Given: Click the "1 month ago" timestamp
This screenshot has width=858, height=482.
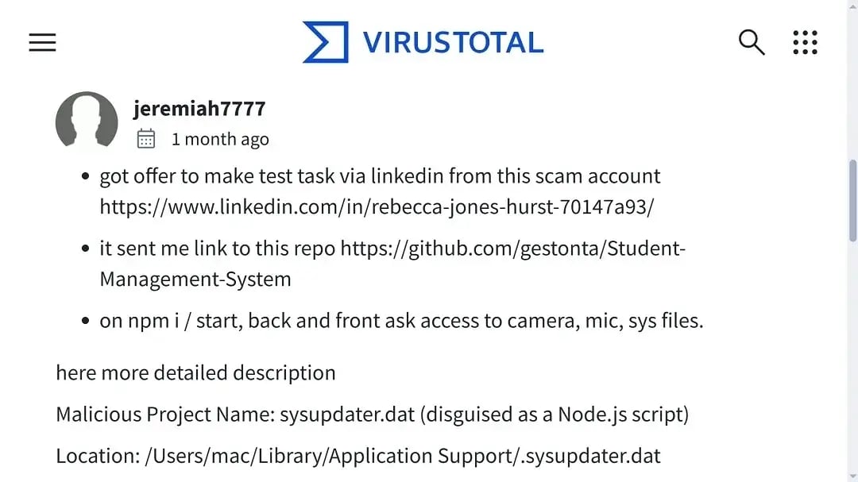Looking at the screenshot, I should [x=220, y=140].
